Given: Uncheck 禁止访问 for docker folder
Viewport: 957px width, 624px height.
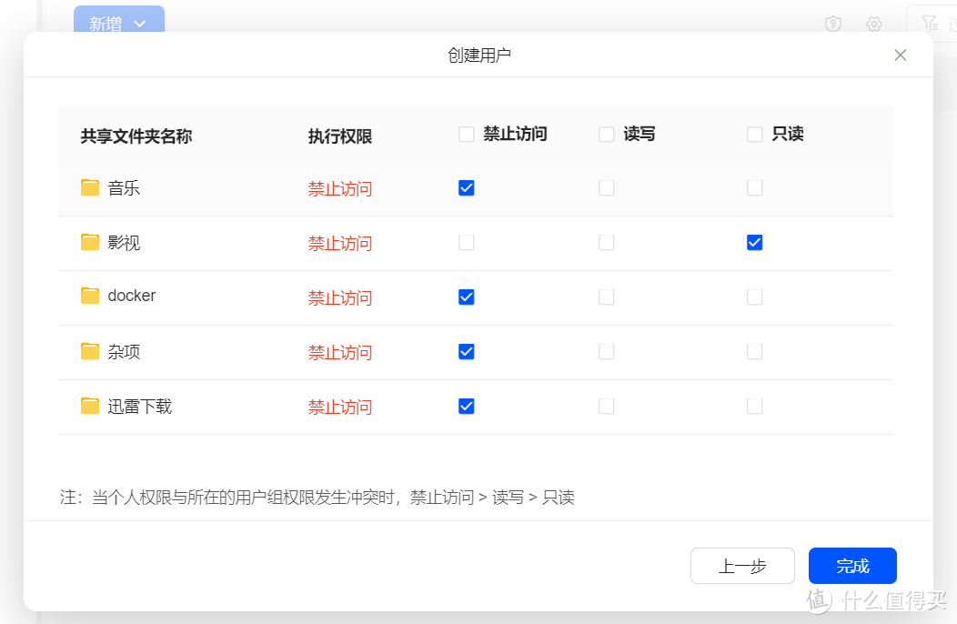Looking at the screenshot, I should tap(467, 297).
